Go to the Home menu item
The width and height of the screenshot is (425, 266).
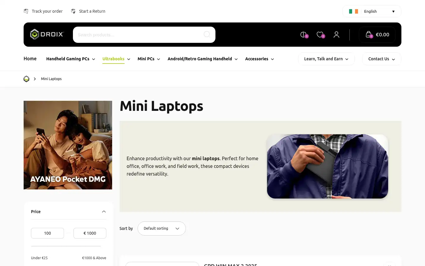30,59
